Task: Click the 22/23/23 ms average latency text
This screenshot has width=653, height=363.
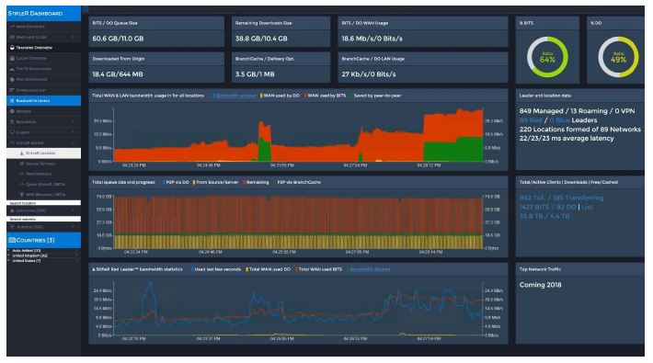Action: coord(567,139)
